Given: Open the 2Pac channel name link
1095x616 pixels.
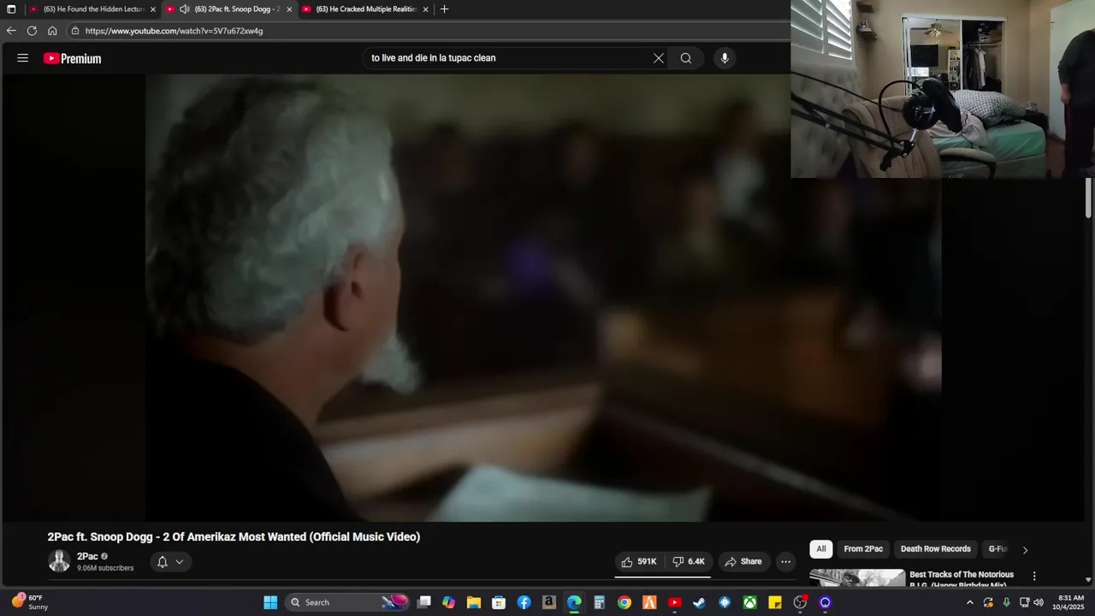Looking at the screenshot, I should tap(87, 556).
